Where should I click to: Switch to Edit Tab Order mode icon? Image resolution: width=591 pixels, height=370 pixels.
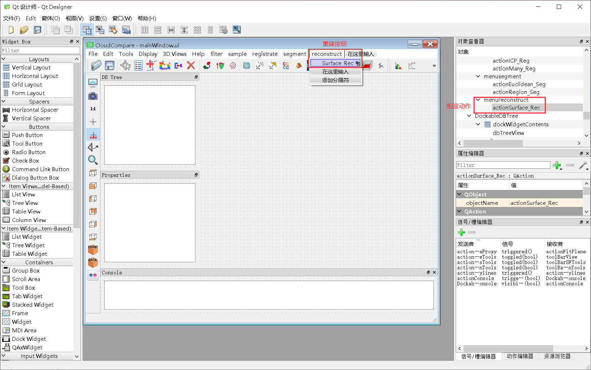click(x=126, y=30)
